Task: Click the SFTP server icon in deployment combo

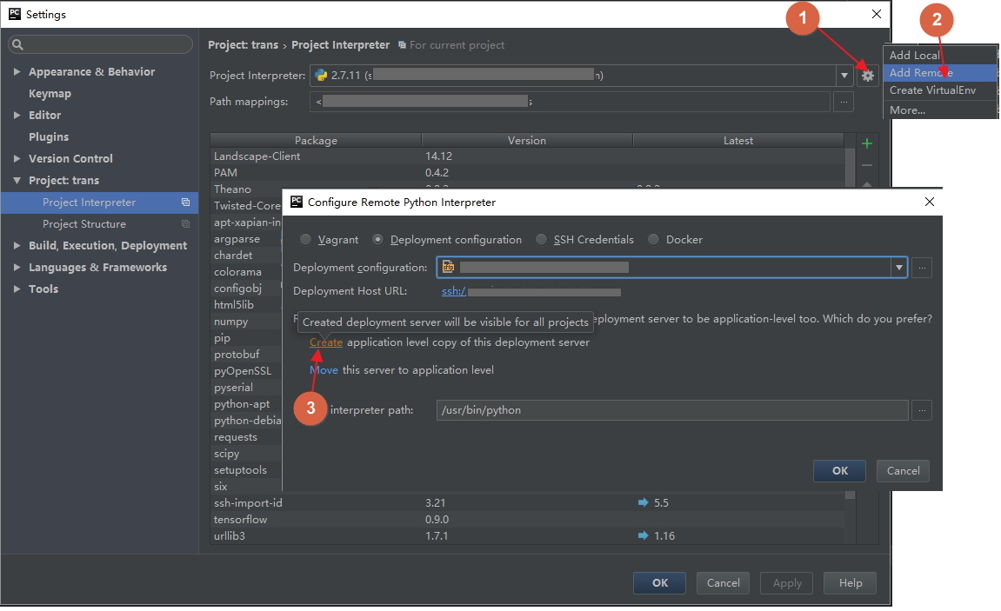Action: [x=448, y=267]
